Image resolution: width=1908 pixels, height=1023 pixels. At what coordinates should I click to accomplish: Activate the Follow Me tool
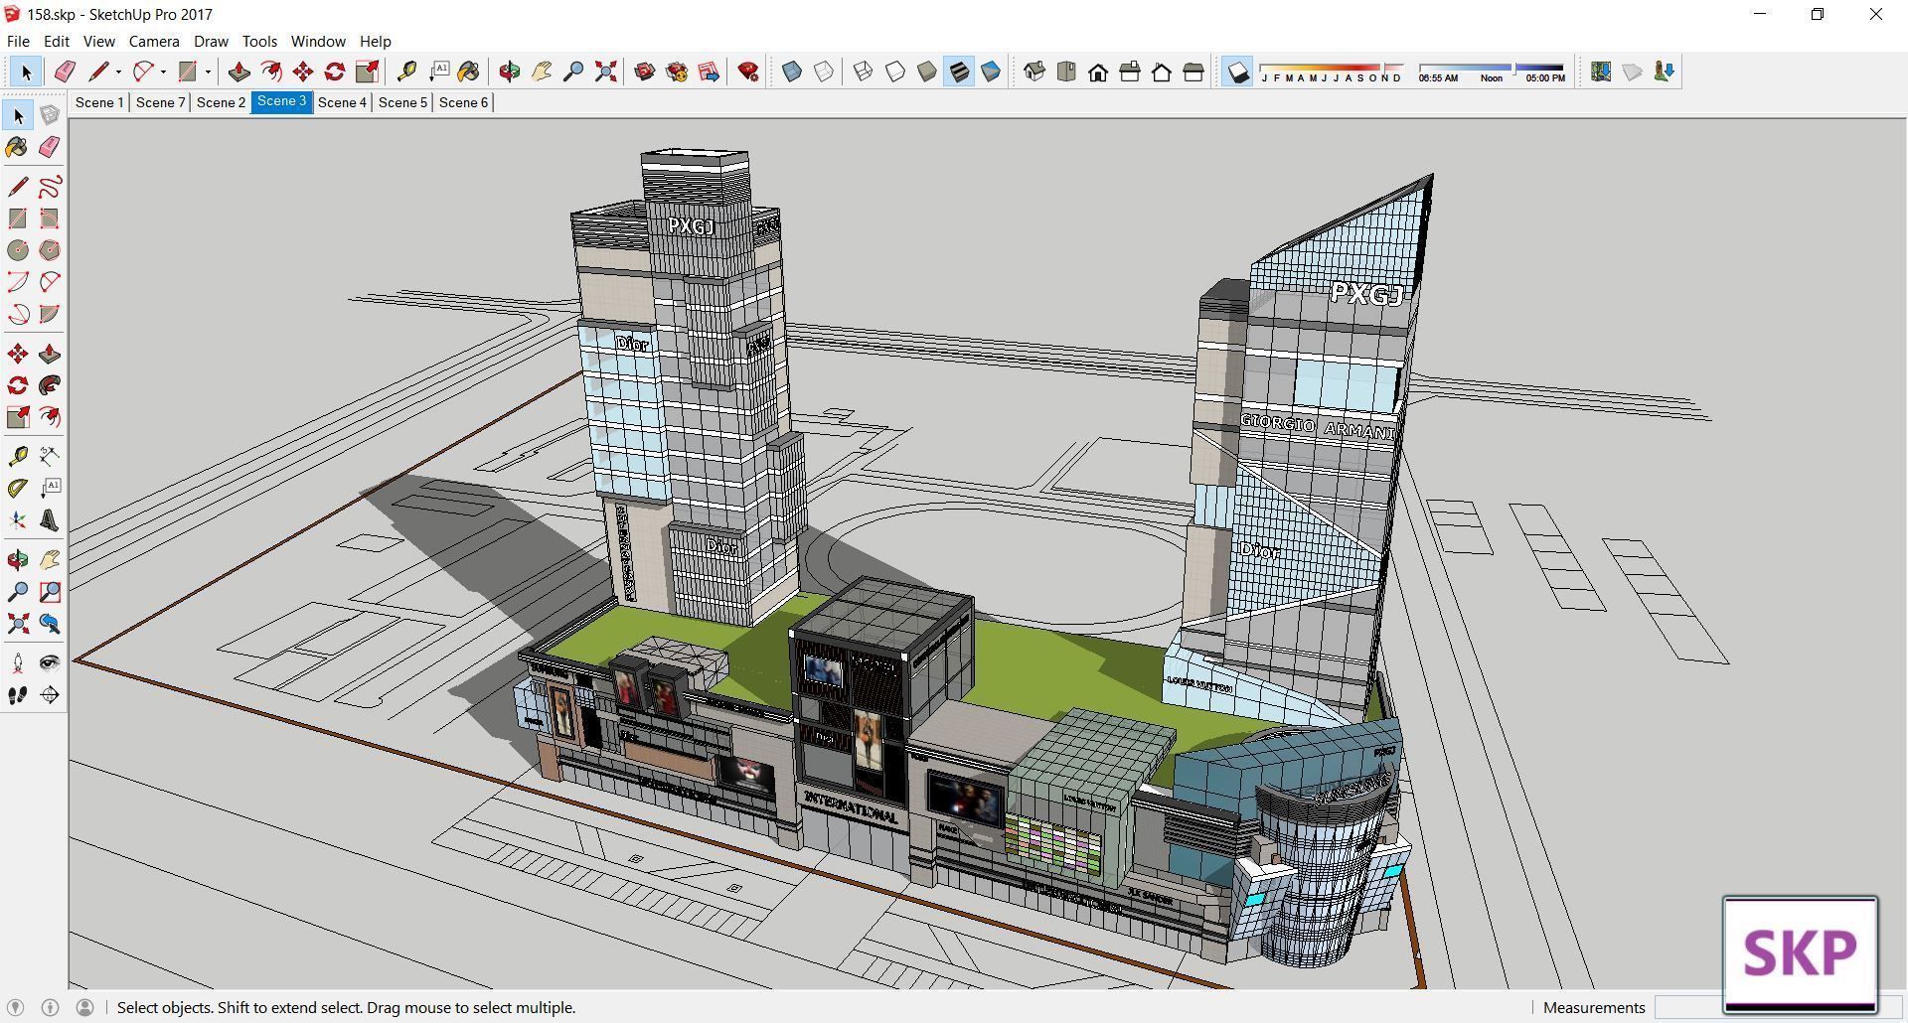click(50, 385)
